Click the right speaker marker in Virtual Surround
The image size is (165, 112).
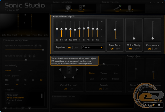77,69
